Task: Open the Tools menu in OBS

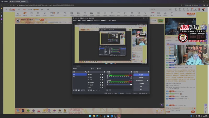Action: pos(109,20)
